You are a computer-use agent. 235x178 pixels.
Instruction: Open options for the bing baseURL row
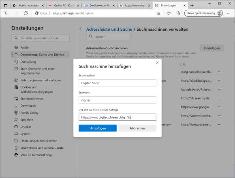pyautogui.click(x=220, y=72)
